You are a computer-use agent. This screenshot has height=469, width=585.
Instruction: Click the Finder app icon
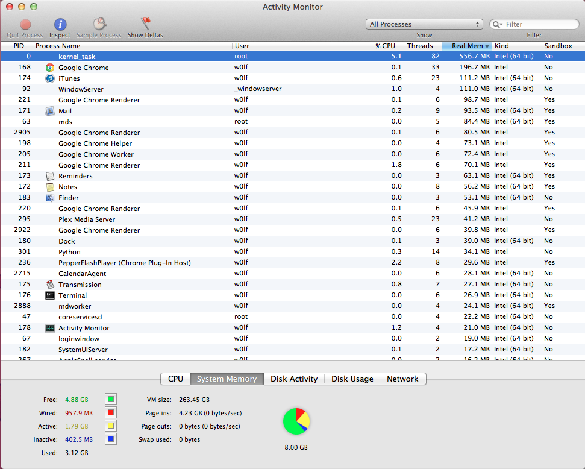coord(50,198)
